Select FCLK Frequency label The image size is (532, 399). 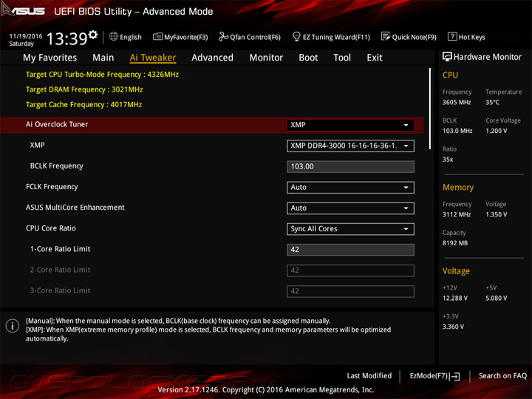coord(52,187)
